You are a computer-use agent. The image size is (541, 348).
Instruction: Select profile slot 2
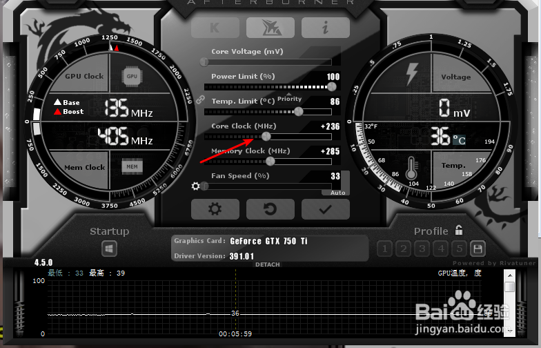click(x=403, y=249)
